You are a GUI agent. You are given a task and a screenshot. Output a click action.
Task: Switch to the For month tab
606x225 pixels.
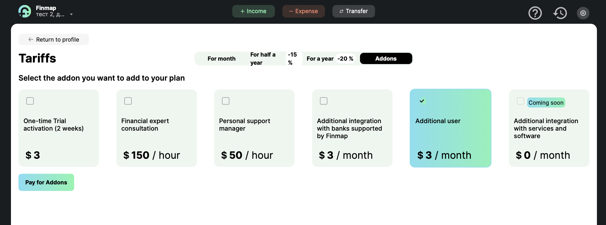pos(221,59)
